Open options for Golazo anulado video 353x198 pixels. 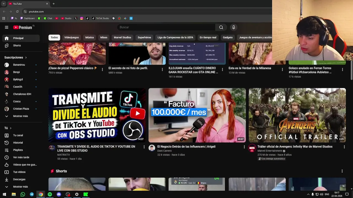[x=343, y=70]
